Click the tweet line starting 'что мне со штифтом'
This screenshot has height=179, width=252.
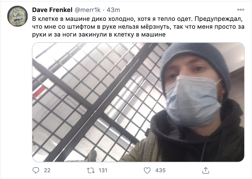coord(138,27)
